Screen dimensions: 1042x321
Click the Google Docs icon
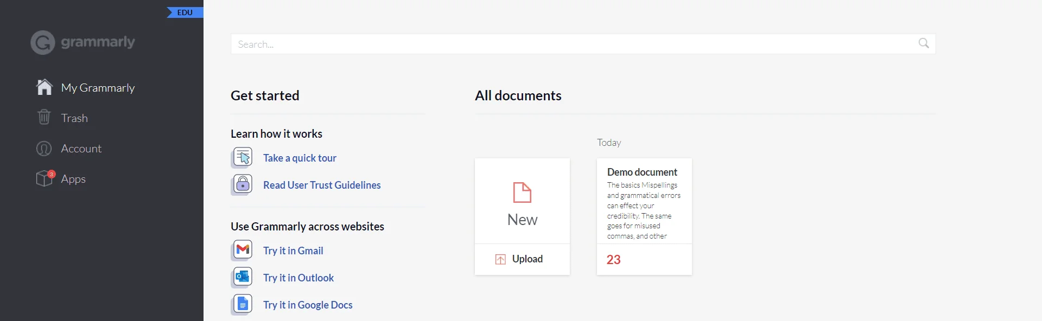click(242, 304)
